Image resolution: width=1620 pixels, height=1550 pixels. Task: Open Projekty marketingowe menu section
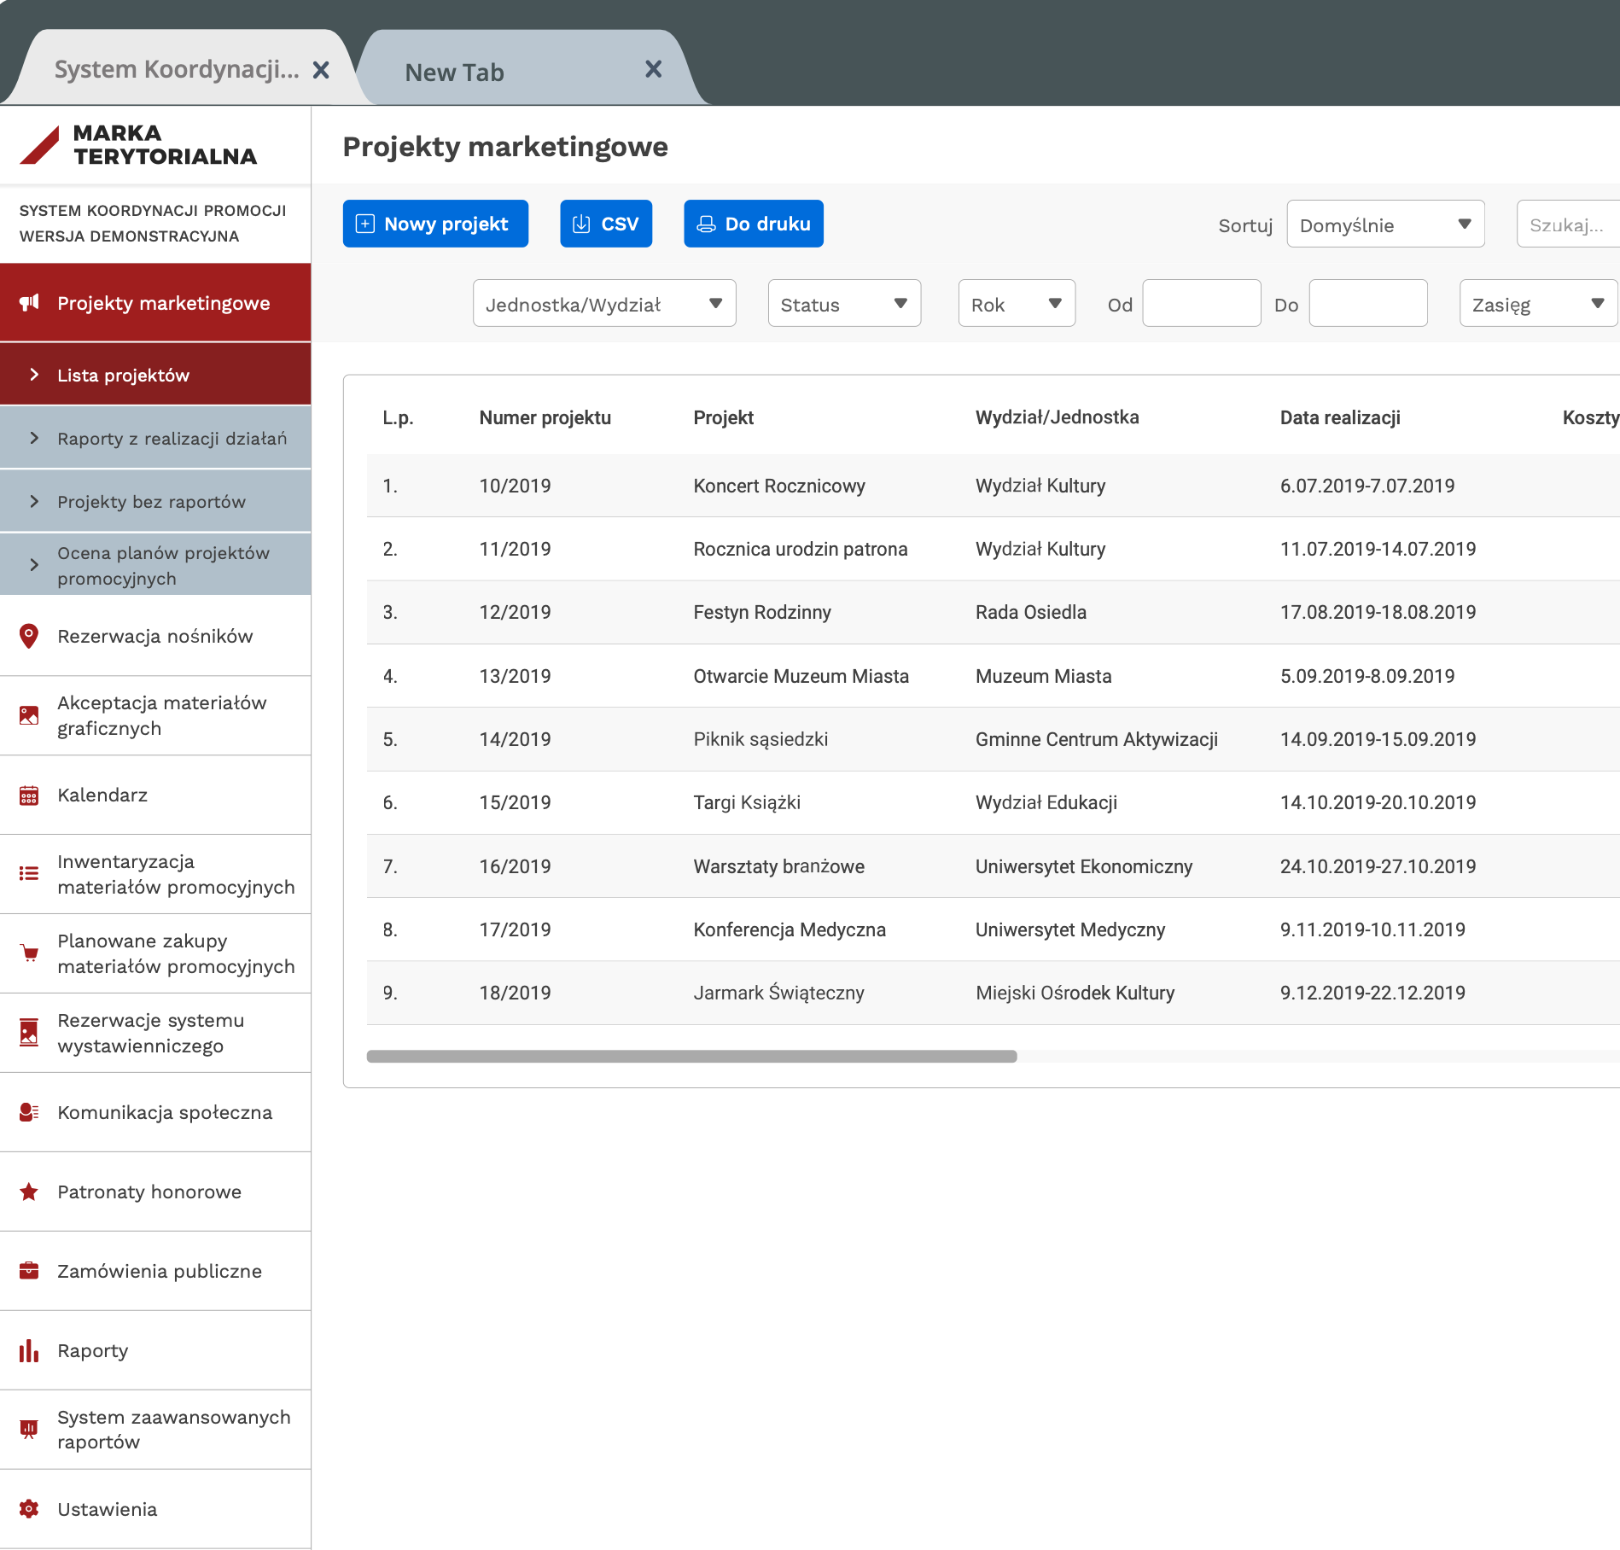click(155, 303)
